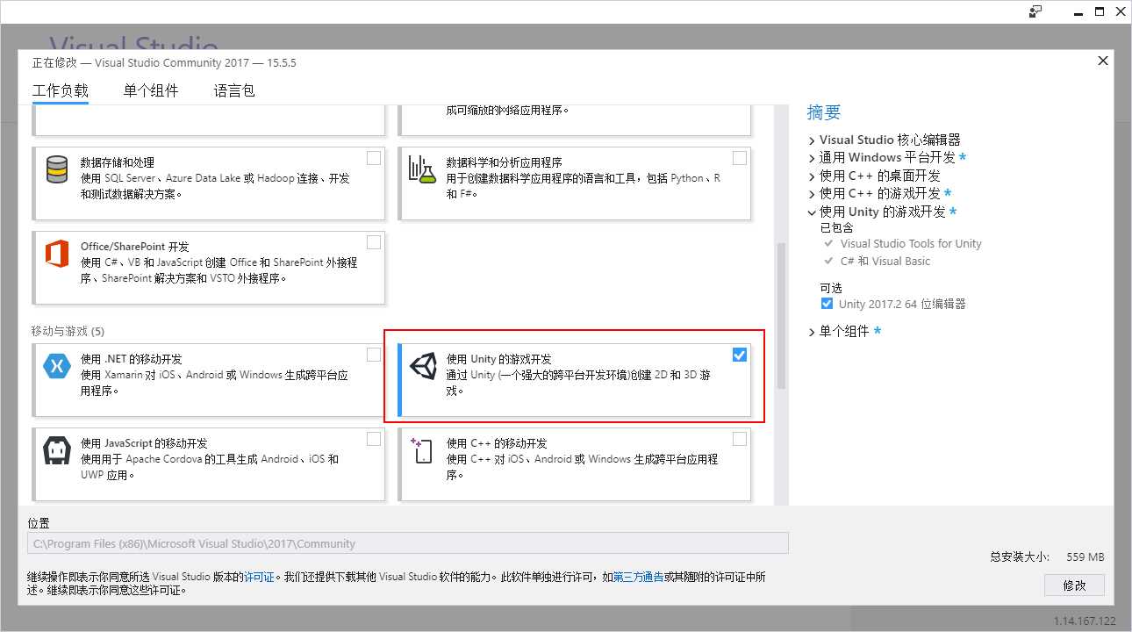Click the phone icon for C++ 的移动开发

(x=422, y=450)
